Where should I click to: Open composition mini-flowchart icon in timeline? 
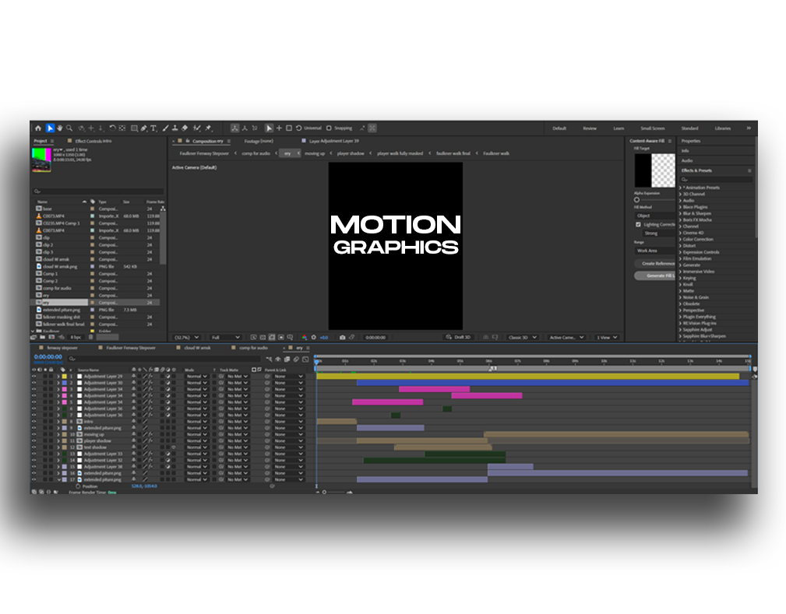click(x=270, y=359)
